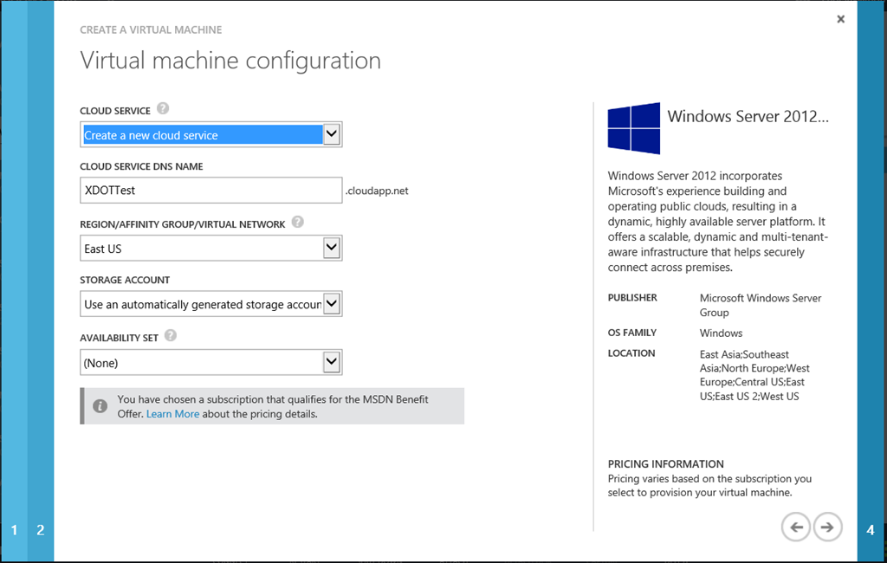887x563 pixels.
Task: Click the info icon in MSDN Benefit notice
Action: 100,405
